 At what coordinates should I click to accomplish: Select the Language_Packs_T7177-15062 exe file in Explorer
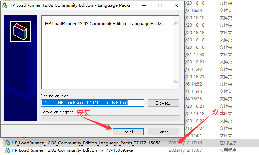point(87,143)
